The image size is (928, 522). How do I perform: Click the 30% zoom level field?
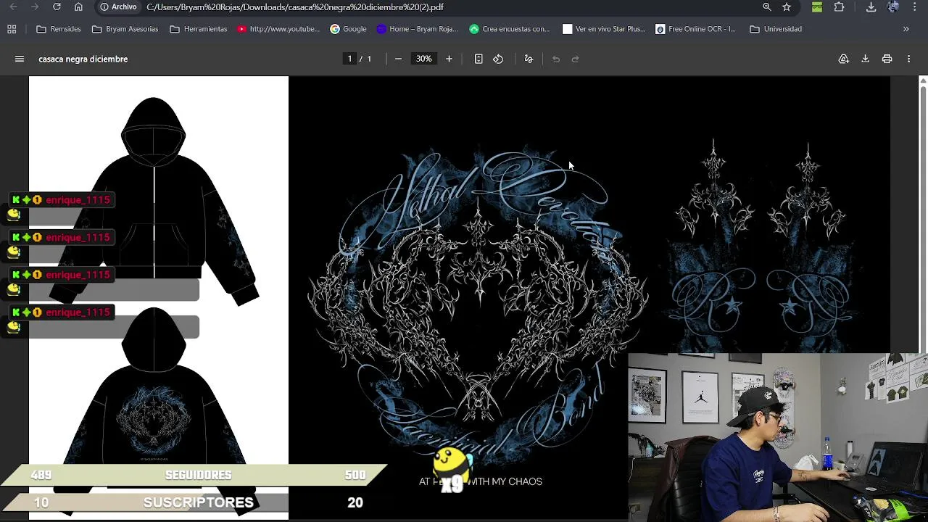[x=423, y=59]
